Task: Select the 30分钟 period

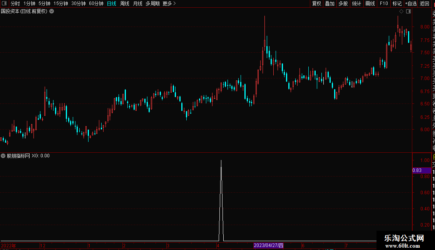Action: tap(79, 3)
